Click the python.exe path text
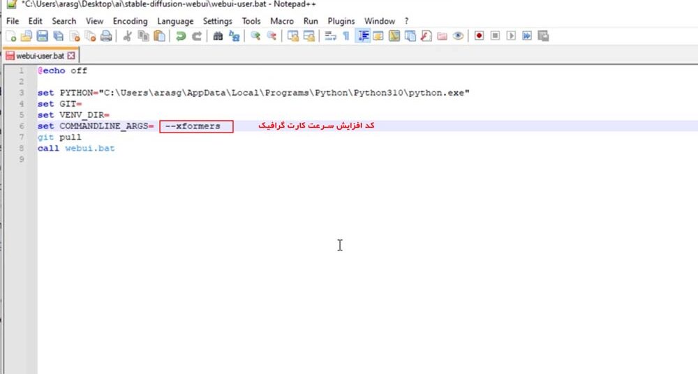Viewport: 698px width, 374px height. 284,93
